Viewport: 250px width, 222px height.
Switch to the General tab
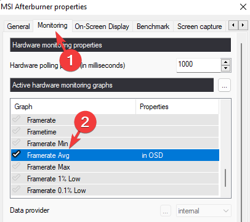[18, 27]
